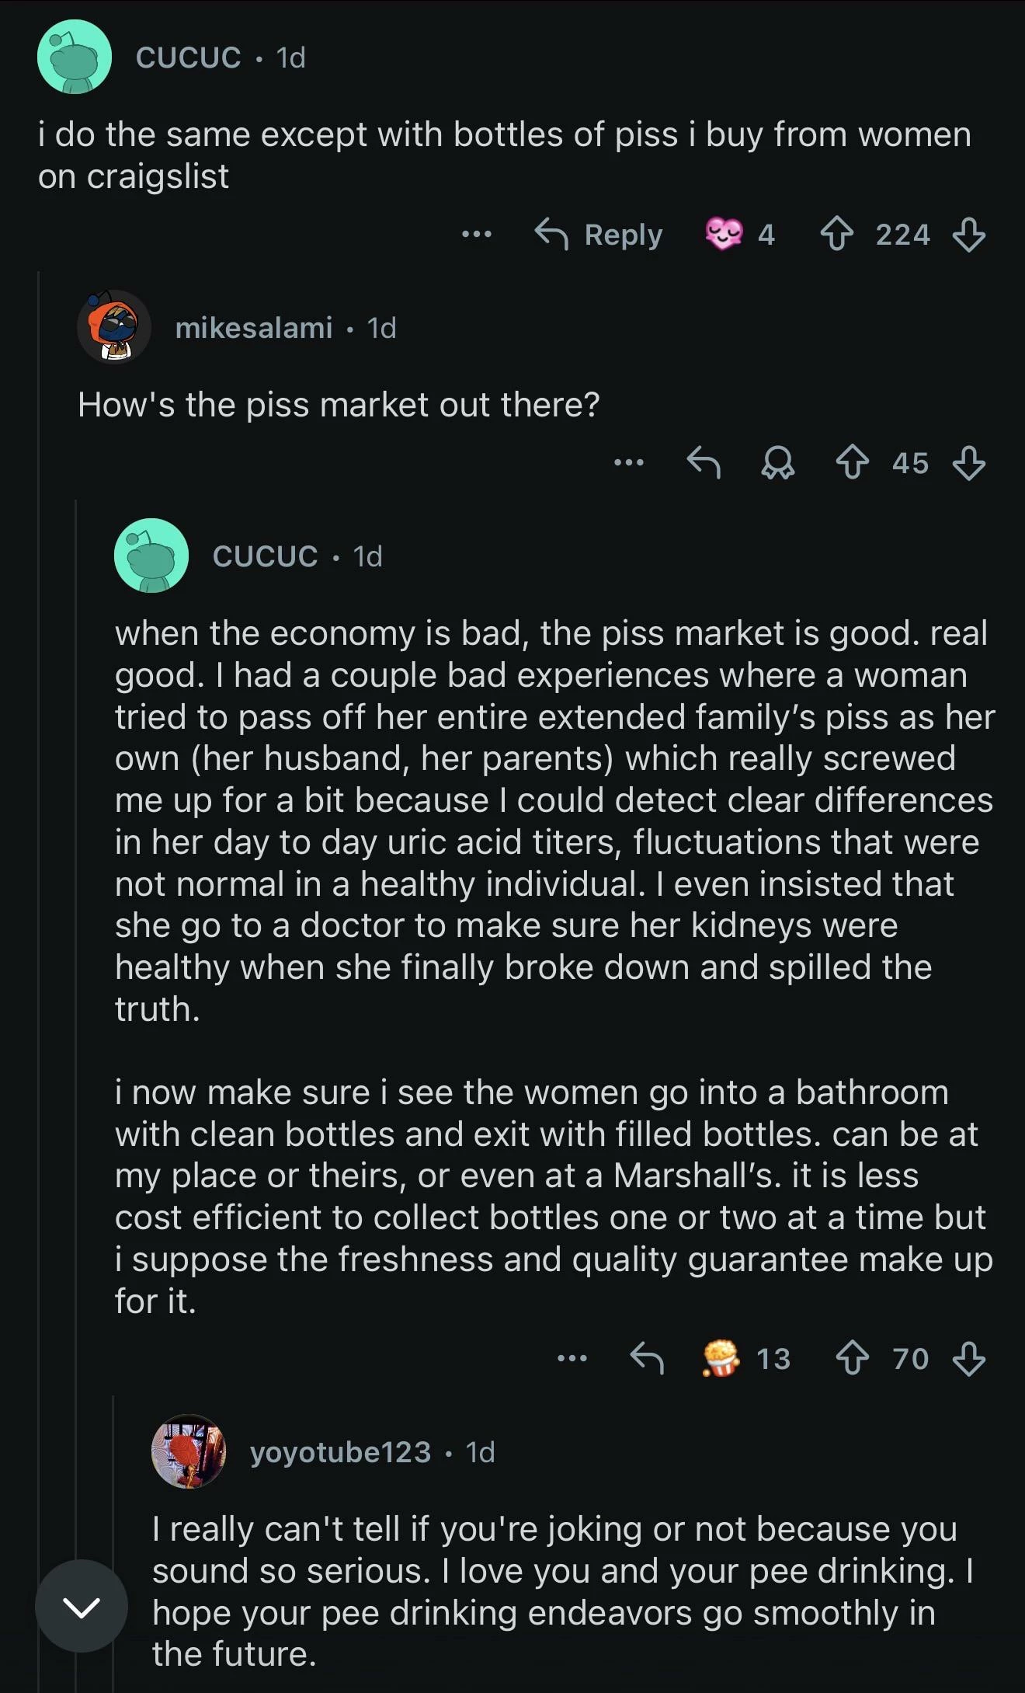Reply to CUCUC's long comment via arrow icon
The height and width of the screenshot is (1693, 1025).
click(x=647, y=1359)
